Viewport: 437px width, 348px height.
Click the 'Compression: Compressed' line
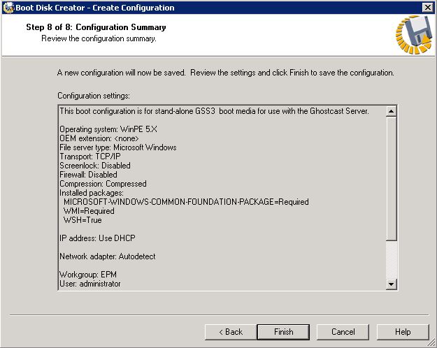pyautogui.click(x=103, y=184)
